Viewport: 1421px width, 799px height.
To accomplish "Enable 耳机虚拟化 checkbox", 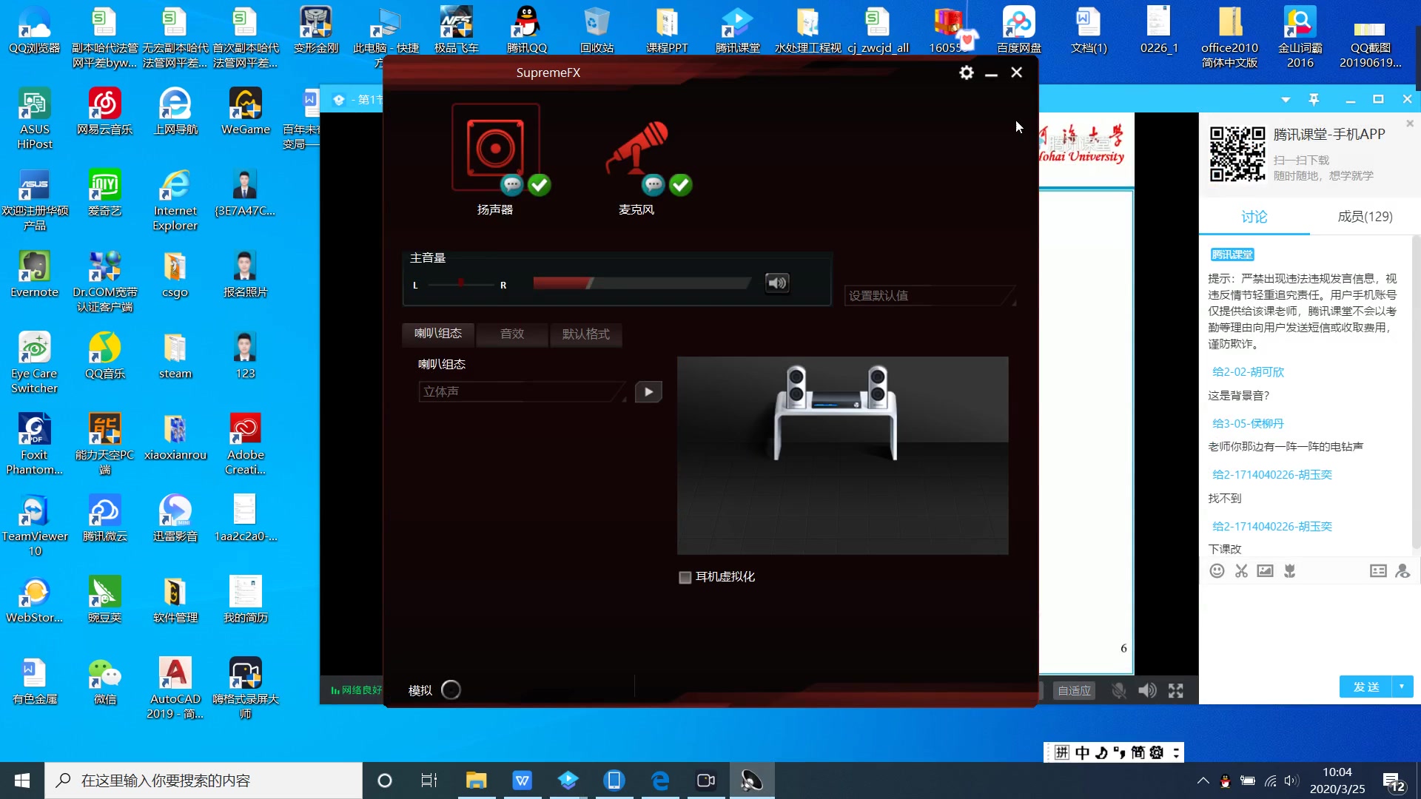I will pyautogui.click(x=685, y=577).
